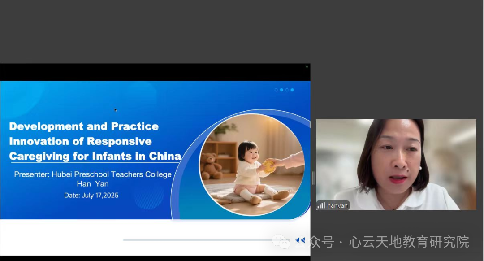Screen dimensions: 484x261
Task: Click the "Date: July 17,2025" text
Action: tap(91, 195)
